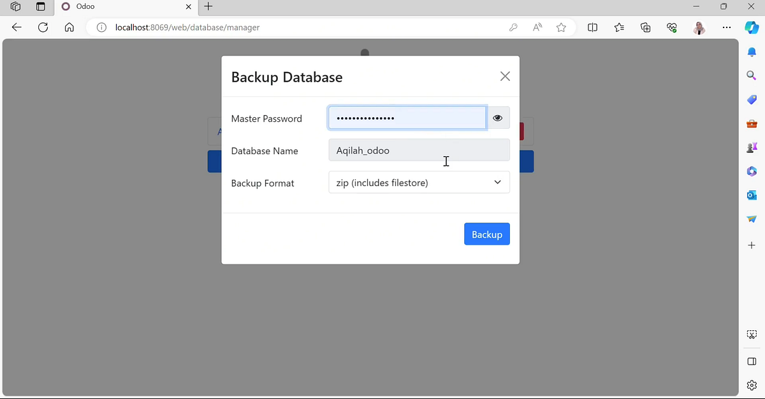The height and width of the screenshot is (399, 765).
Task: Open Search in the Edge sidebar
Action: coord(751,75)
